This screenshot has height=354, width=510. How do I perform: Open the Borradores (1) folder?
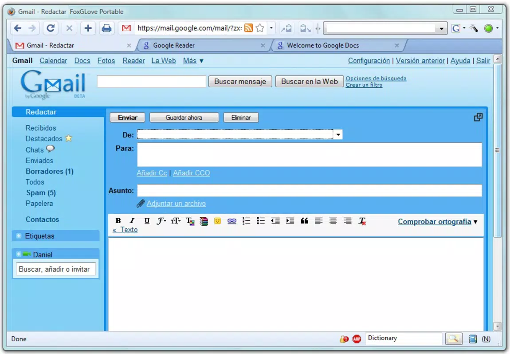pyautogui.click(x=49, y=171)
